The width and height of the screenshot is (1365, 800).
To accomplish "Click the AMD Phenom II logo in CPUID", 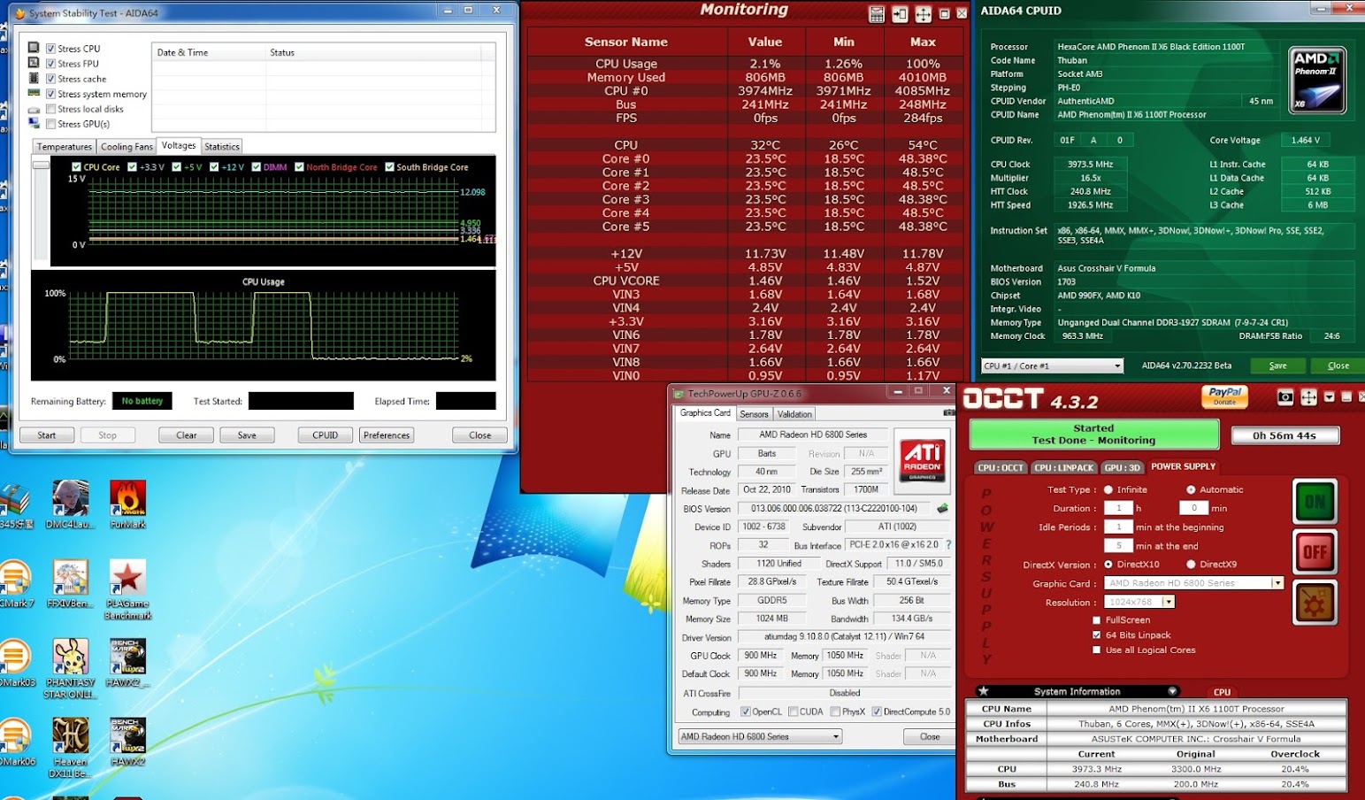I will tap(1317, 81).
